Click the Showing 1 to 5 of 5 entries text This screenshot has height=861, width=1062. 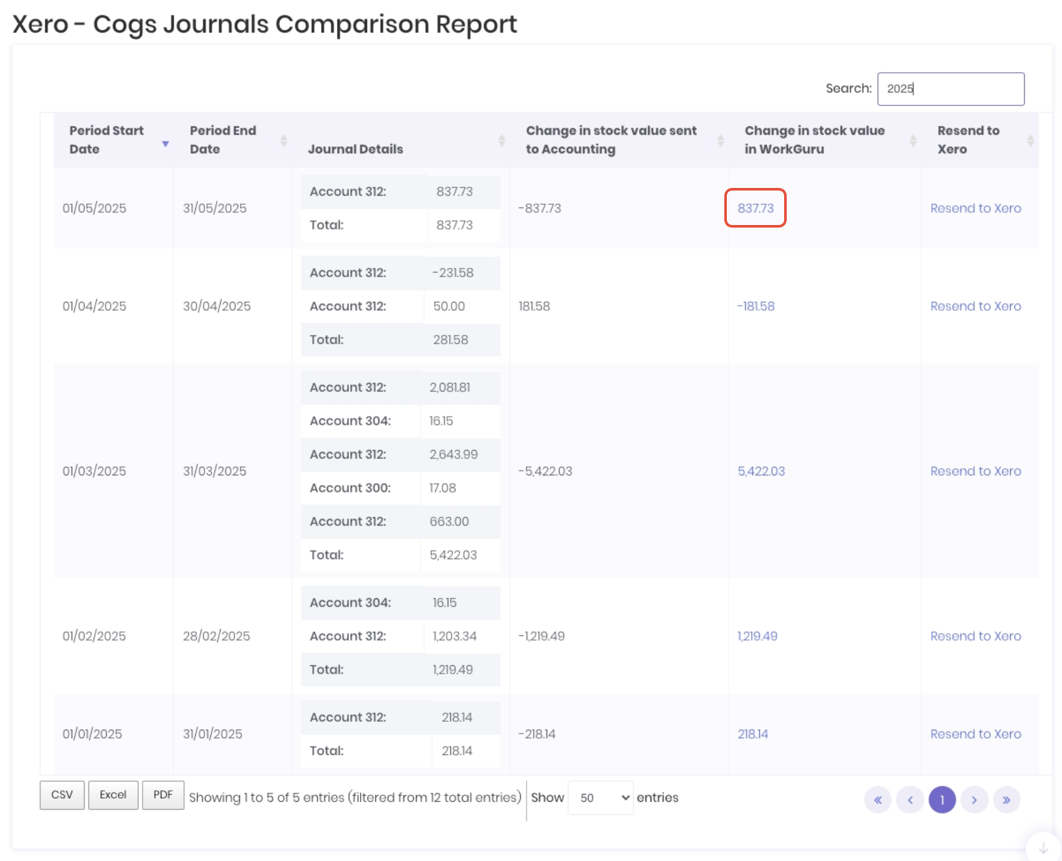tap(355, 798)
